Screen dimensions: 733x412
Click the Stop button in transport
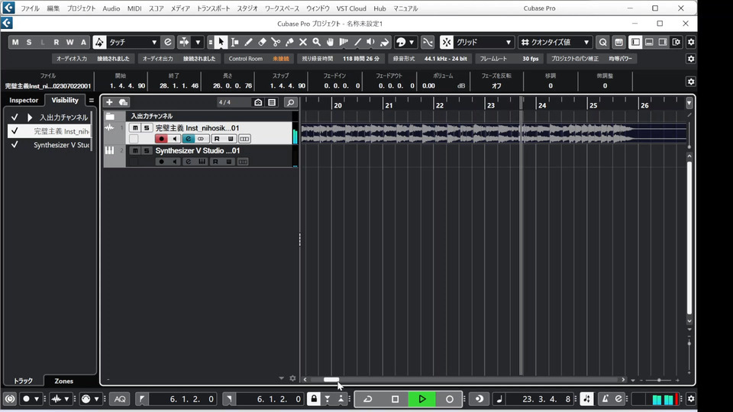[x=395, y=399]
